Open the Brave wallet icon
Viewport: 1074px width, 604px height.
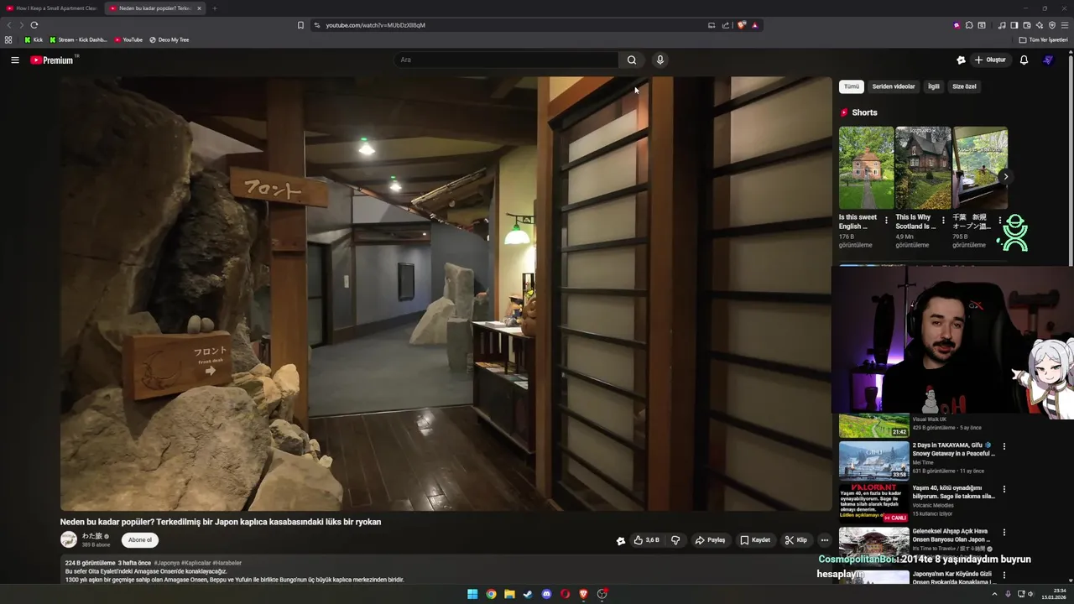[1026, 25]
